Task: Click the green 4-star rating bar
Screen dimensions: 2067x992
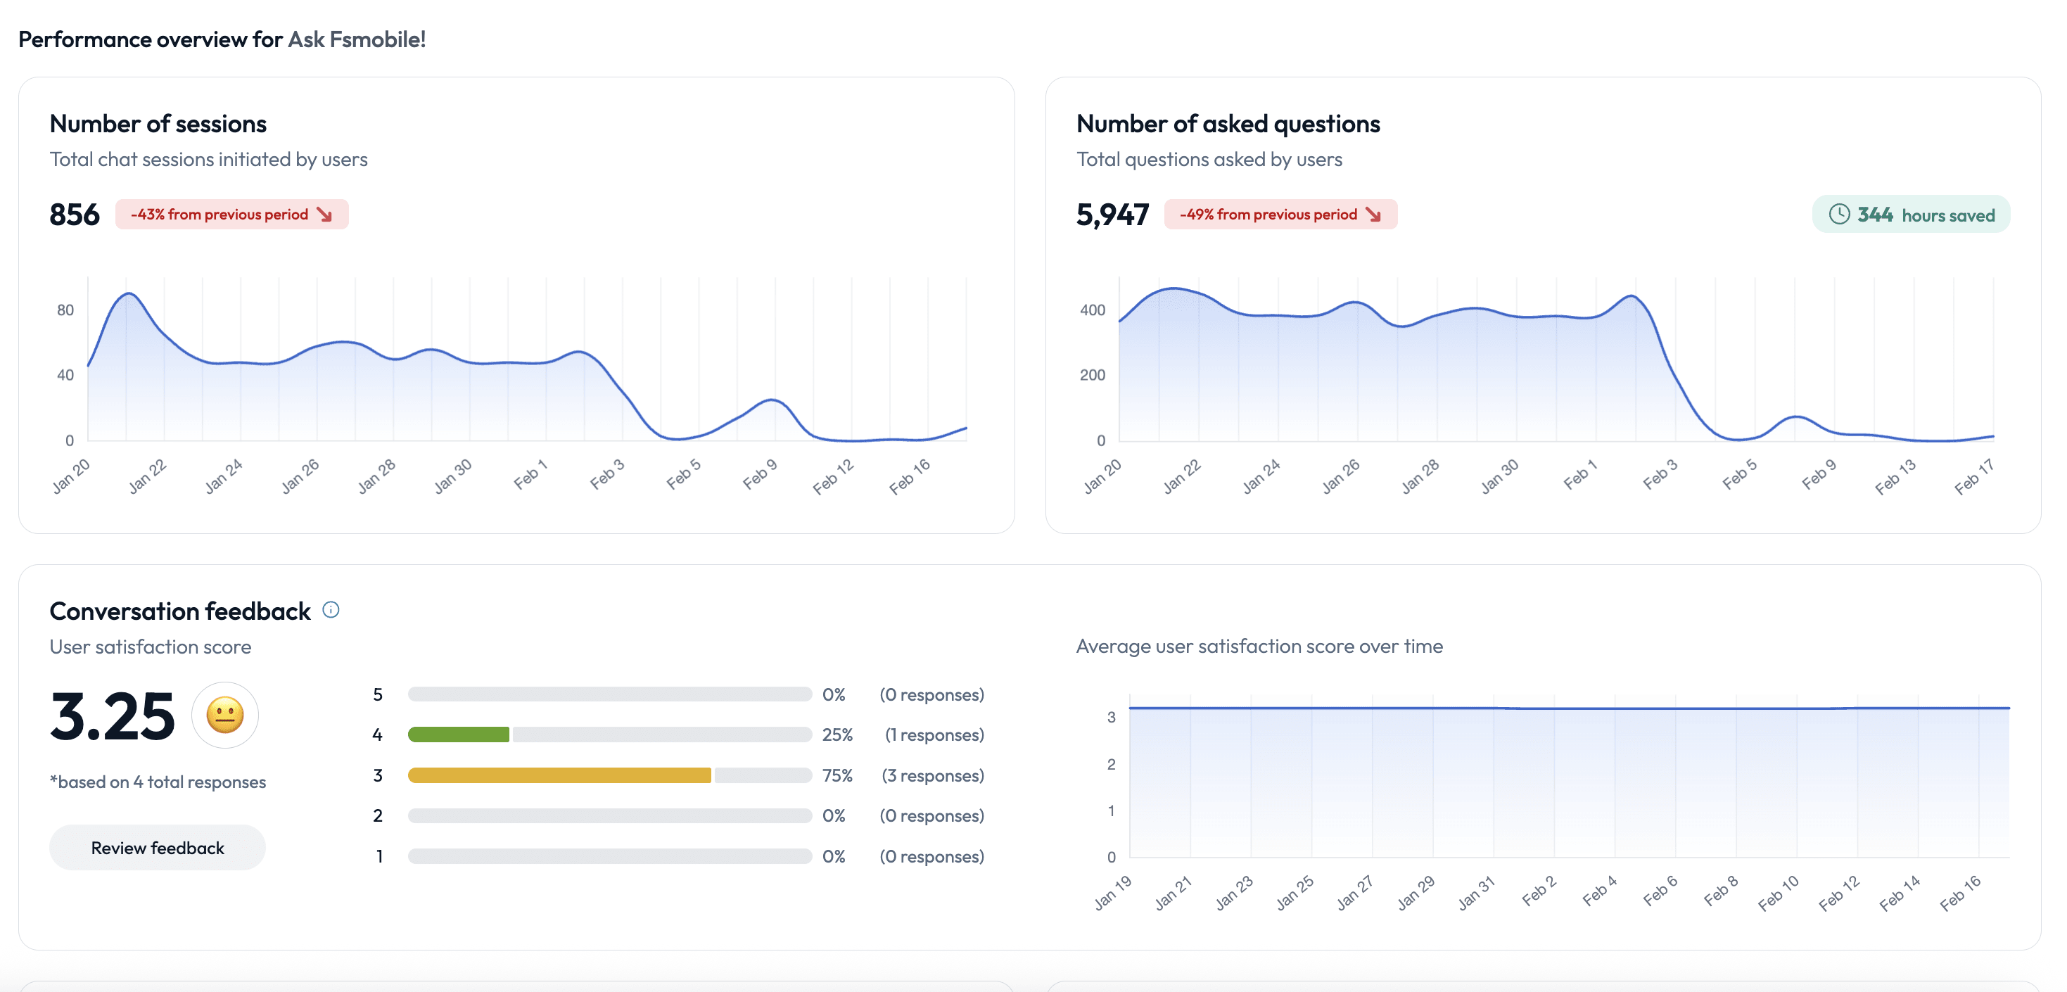Action: (x=458, y=735)
